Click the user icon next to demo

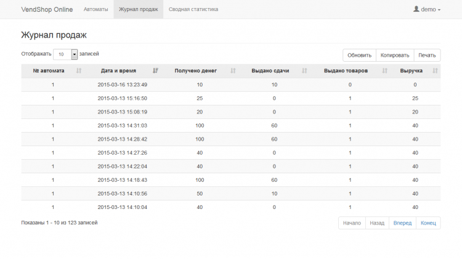[x=416, y=9]
